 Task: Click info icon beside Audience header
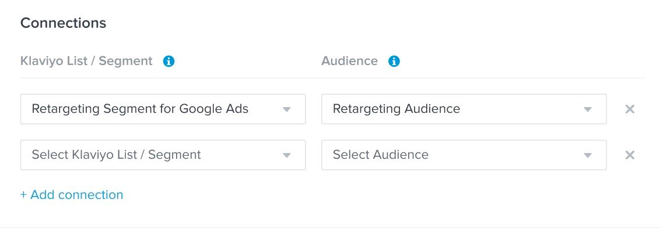pyautogui.click(x=394, y=61)
